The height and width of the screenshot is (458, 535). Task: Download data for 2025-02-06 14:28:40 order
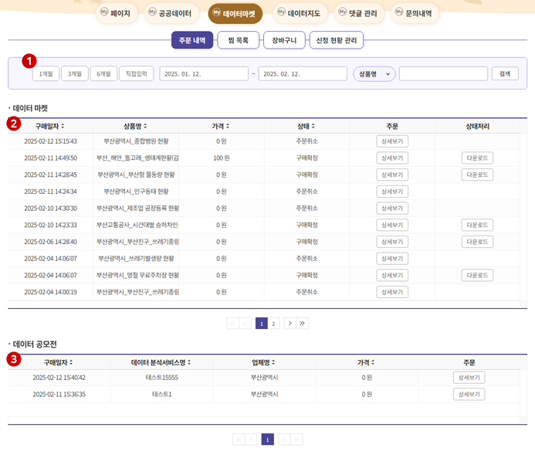click(477, 242)
